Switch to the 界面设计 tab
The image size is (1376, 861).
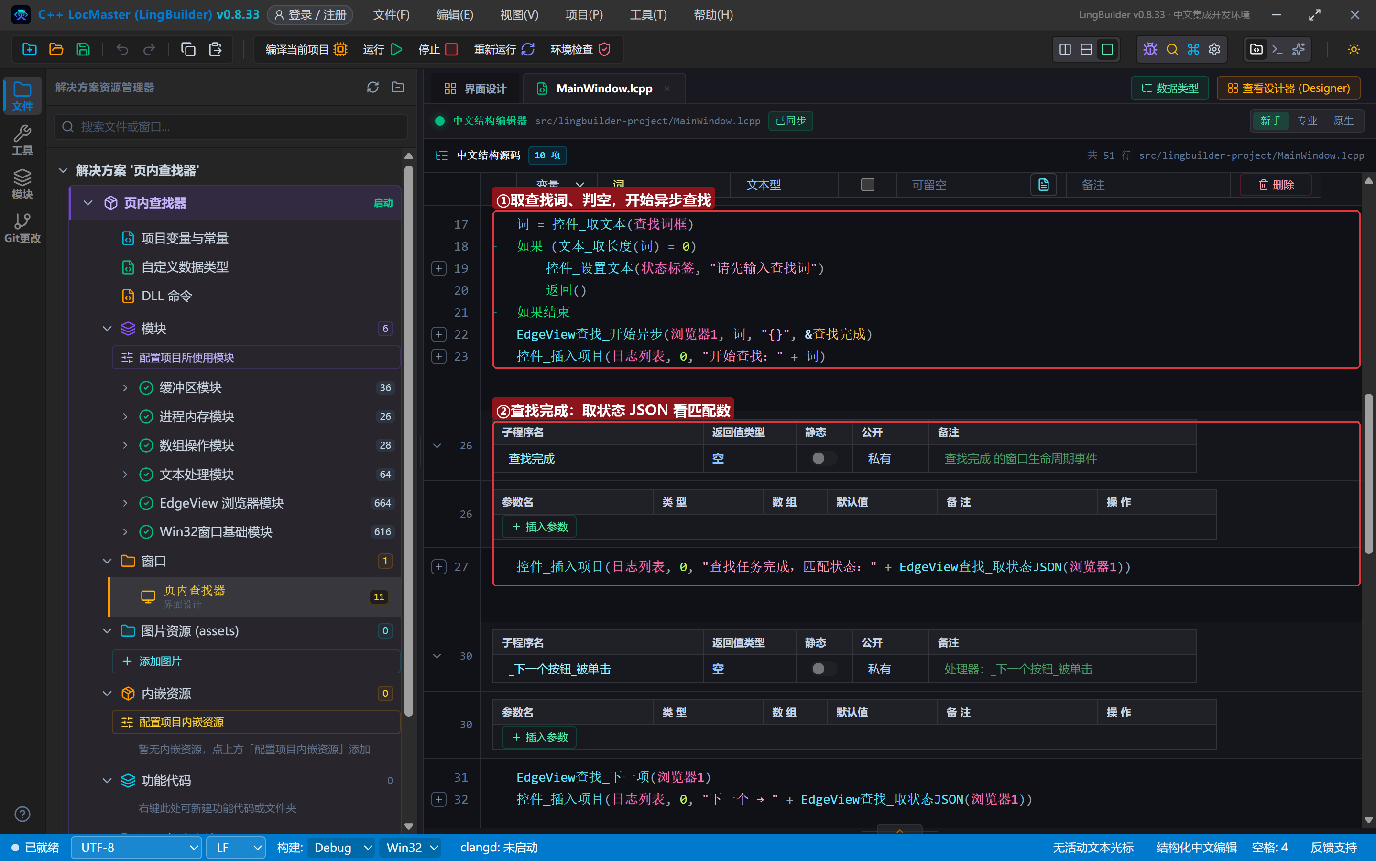475,88
